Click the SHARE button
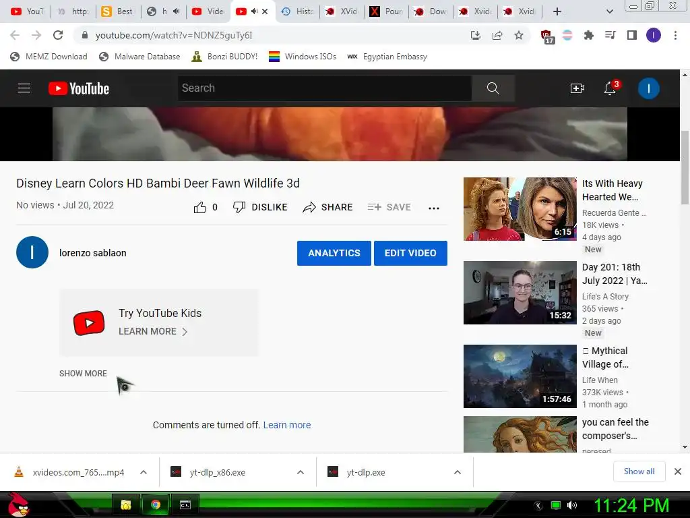 click(x=328, y=207)
